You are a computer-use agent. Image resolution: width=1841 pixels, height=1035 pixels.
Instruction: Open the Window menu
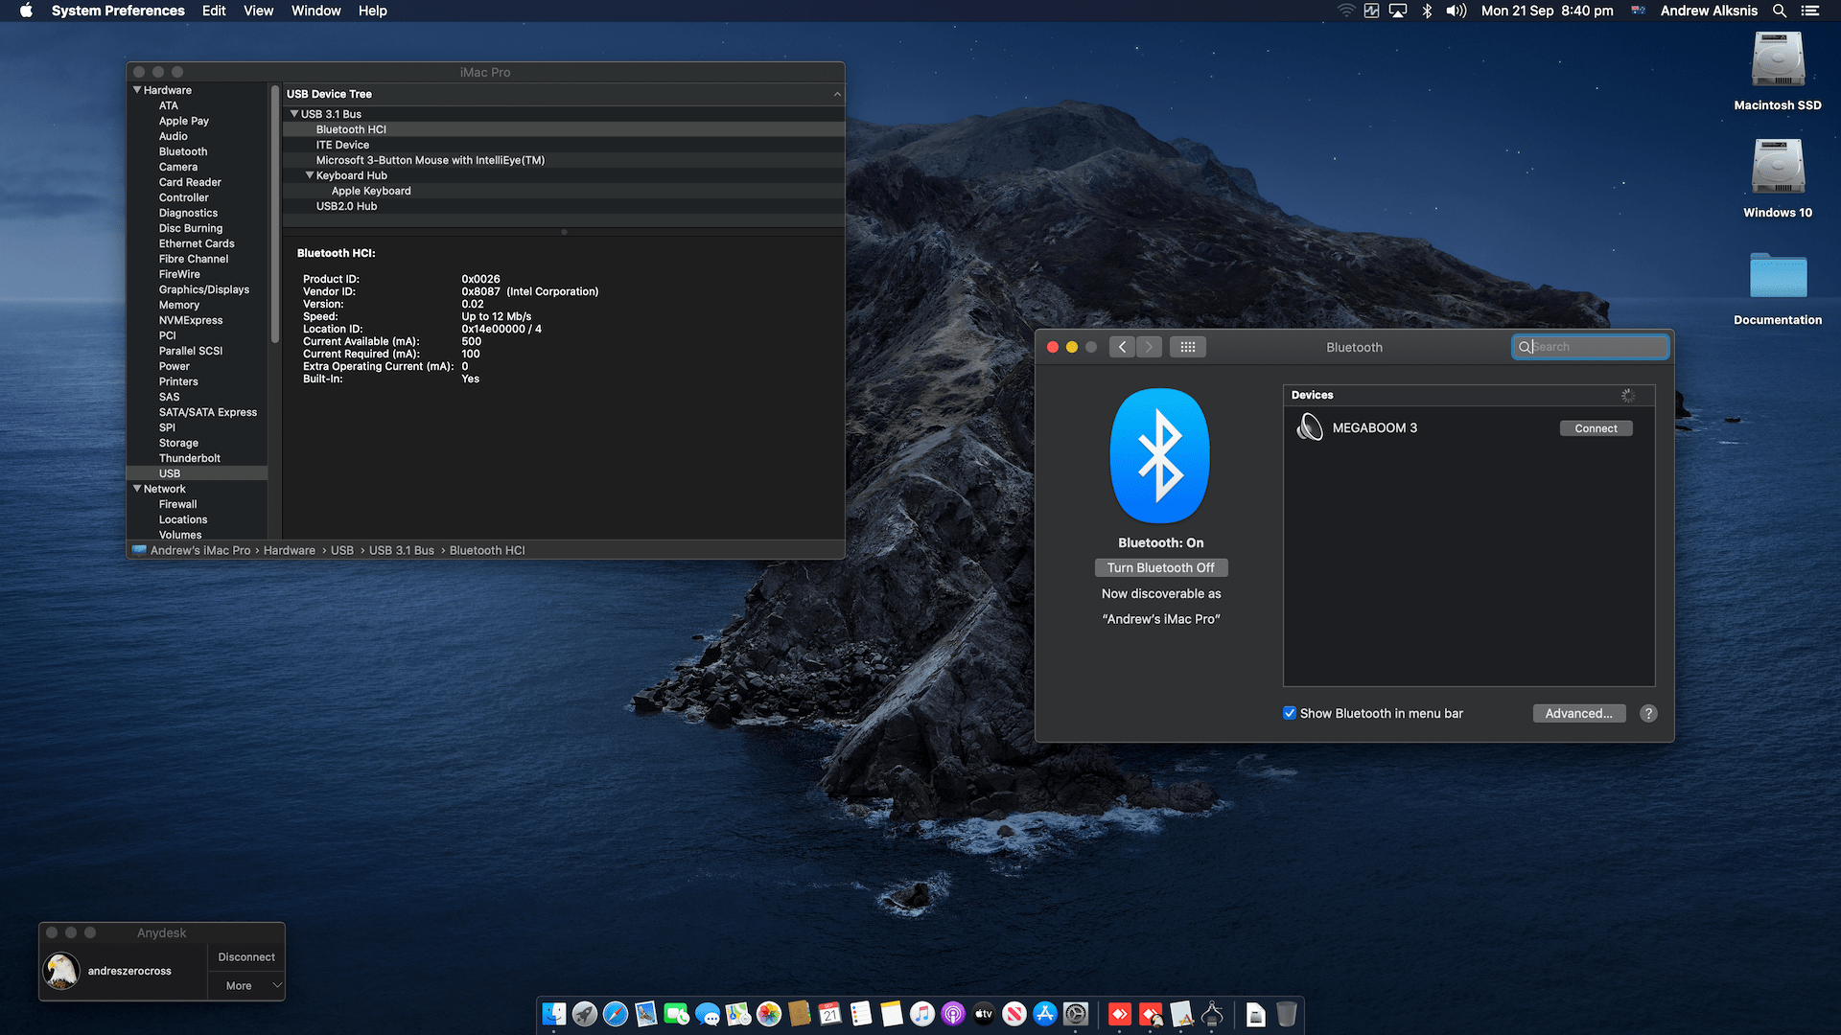click(315, 11)
